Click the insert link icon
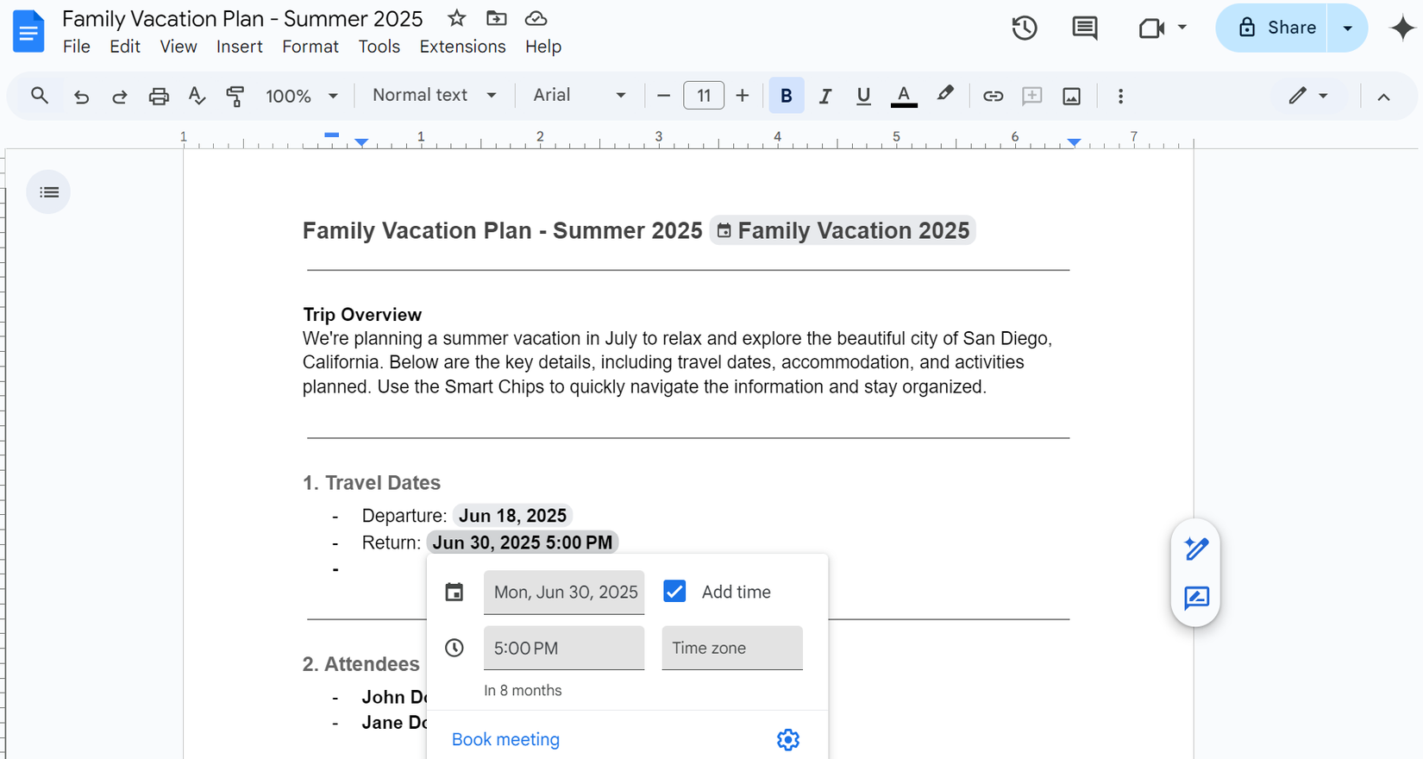This screenshot has height=759, width=1423. 993,96
